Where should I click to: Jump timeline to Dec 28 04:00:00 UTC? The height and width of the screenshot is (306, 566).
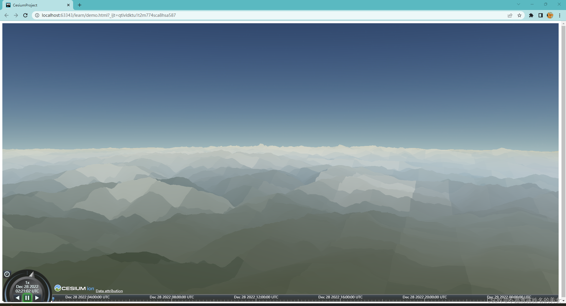[x=88, y=298]
